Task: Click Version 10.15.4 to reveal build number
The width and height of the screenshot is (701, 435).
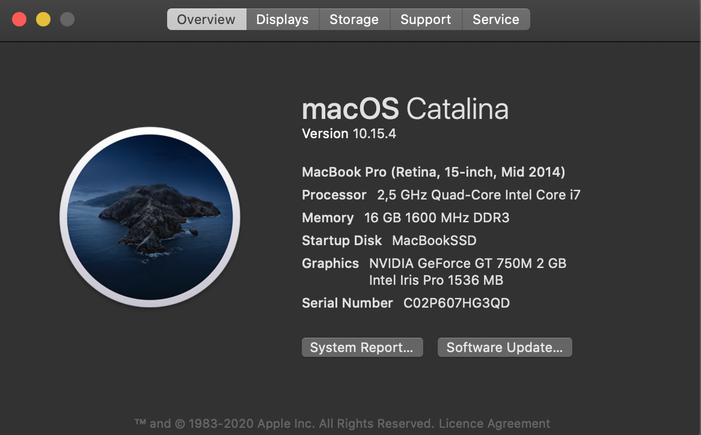Action: tap(349, 133)
